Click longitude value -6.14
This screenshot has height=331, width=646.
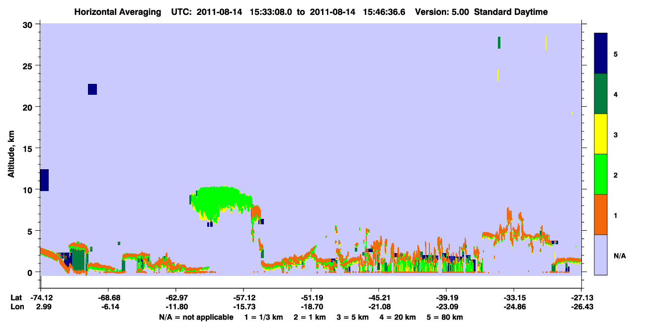(x=108, y=307)
